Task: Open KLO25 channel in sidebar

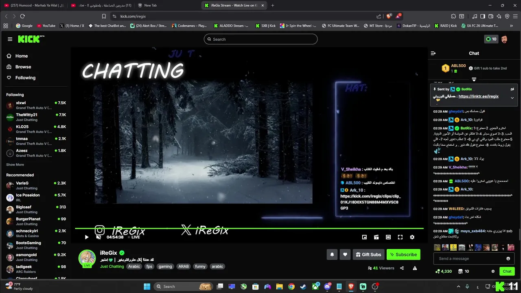Action: tap(36, 129)
